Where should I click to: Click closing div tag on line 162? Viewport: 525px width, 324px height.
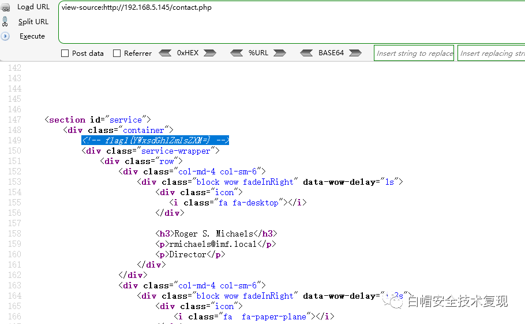pyautogui.click(x=133, y=275)
